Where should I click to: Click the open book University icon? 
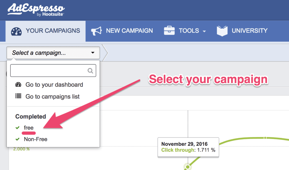(x=222, y=31)
